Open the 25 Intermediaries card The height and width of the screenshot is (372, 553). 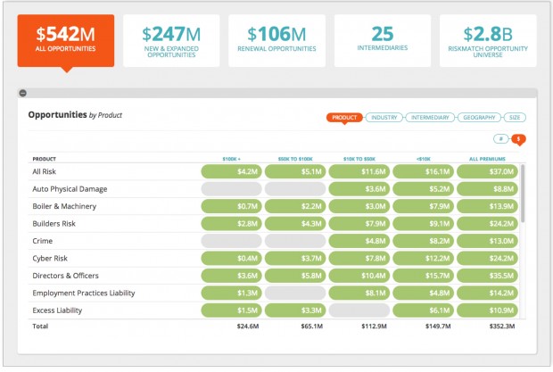383,40
